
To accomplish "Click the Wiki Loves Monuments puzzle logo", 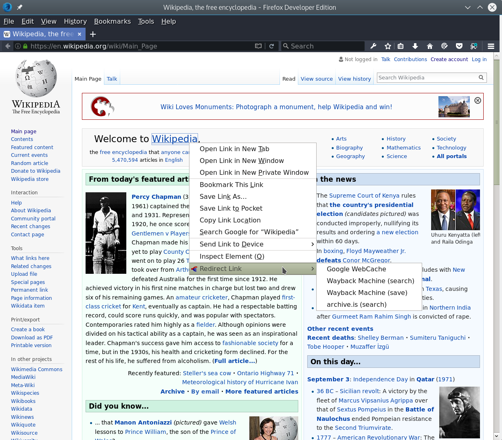I will (x=102, y=106).
